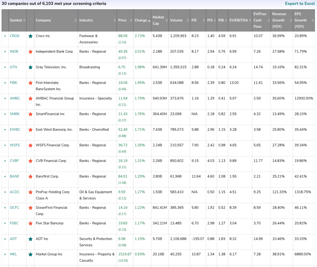The width and height of the screenshot is (317, 267).
Task: Sort by Symbol using its sort arrows
Action: point(24,20)
